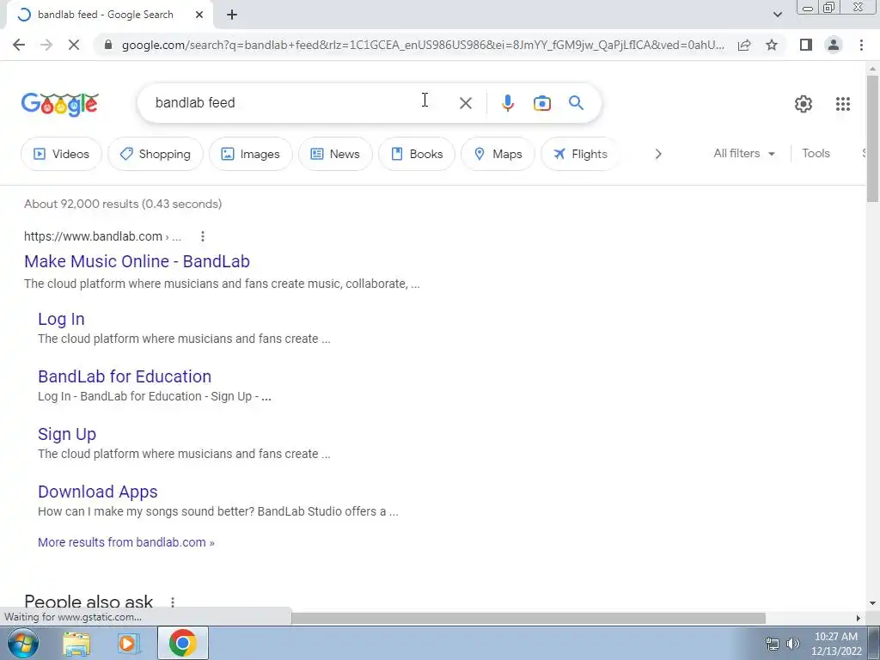Click the horizontal scrollbar thumb
This screenshot has height=660, width=880.
point(529,618)
